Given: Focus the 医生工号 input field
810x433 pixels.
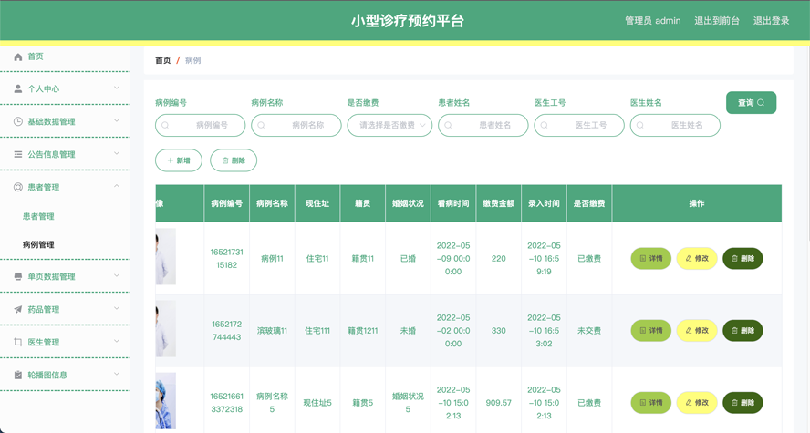Looking at the screenshot, I should tap(579, 126).
